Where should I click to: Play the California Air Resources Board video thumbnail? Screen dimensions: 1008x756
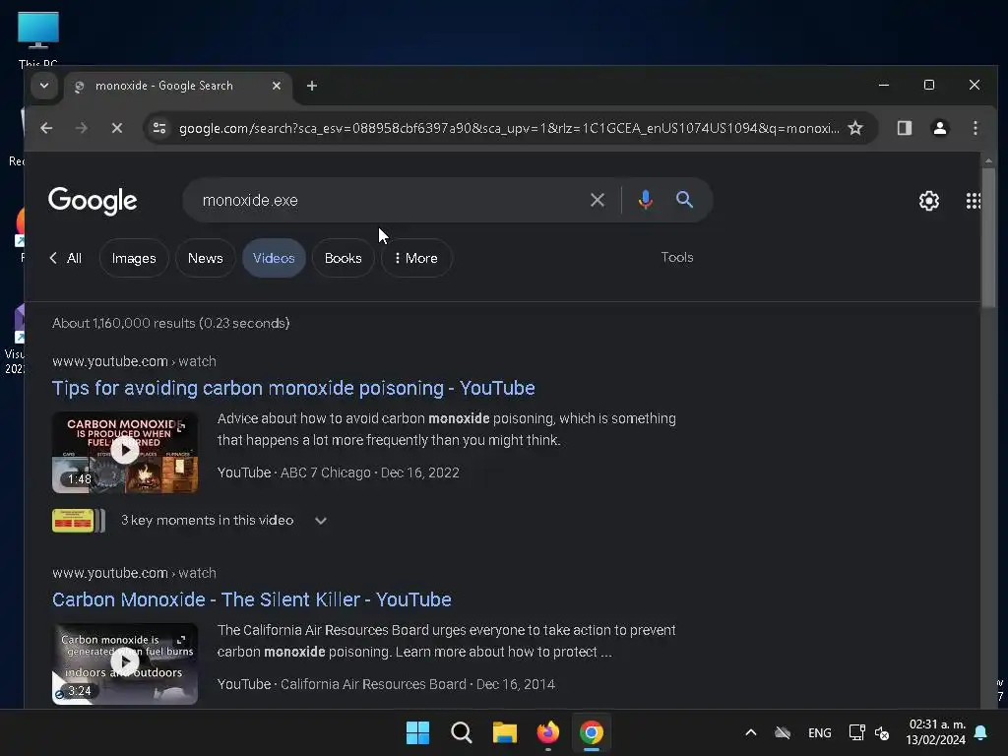pos(125,663)
